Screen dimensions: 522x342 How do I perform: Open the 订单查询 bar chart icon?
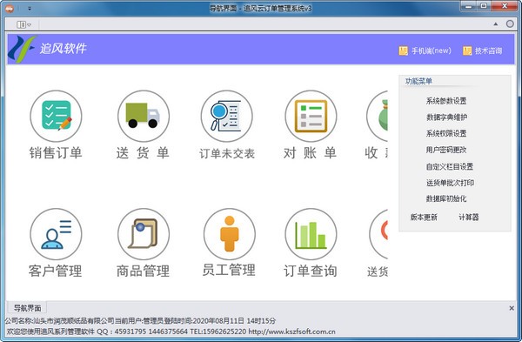(x=311, y=234)
